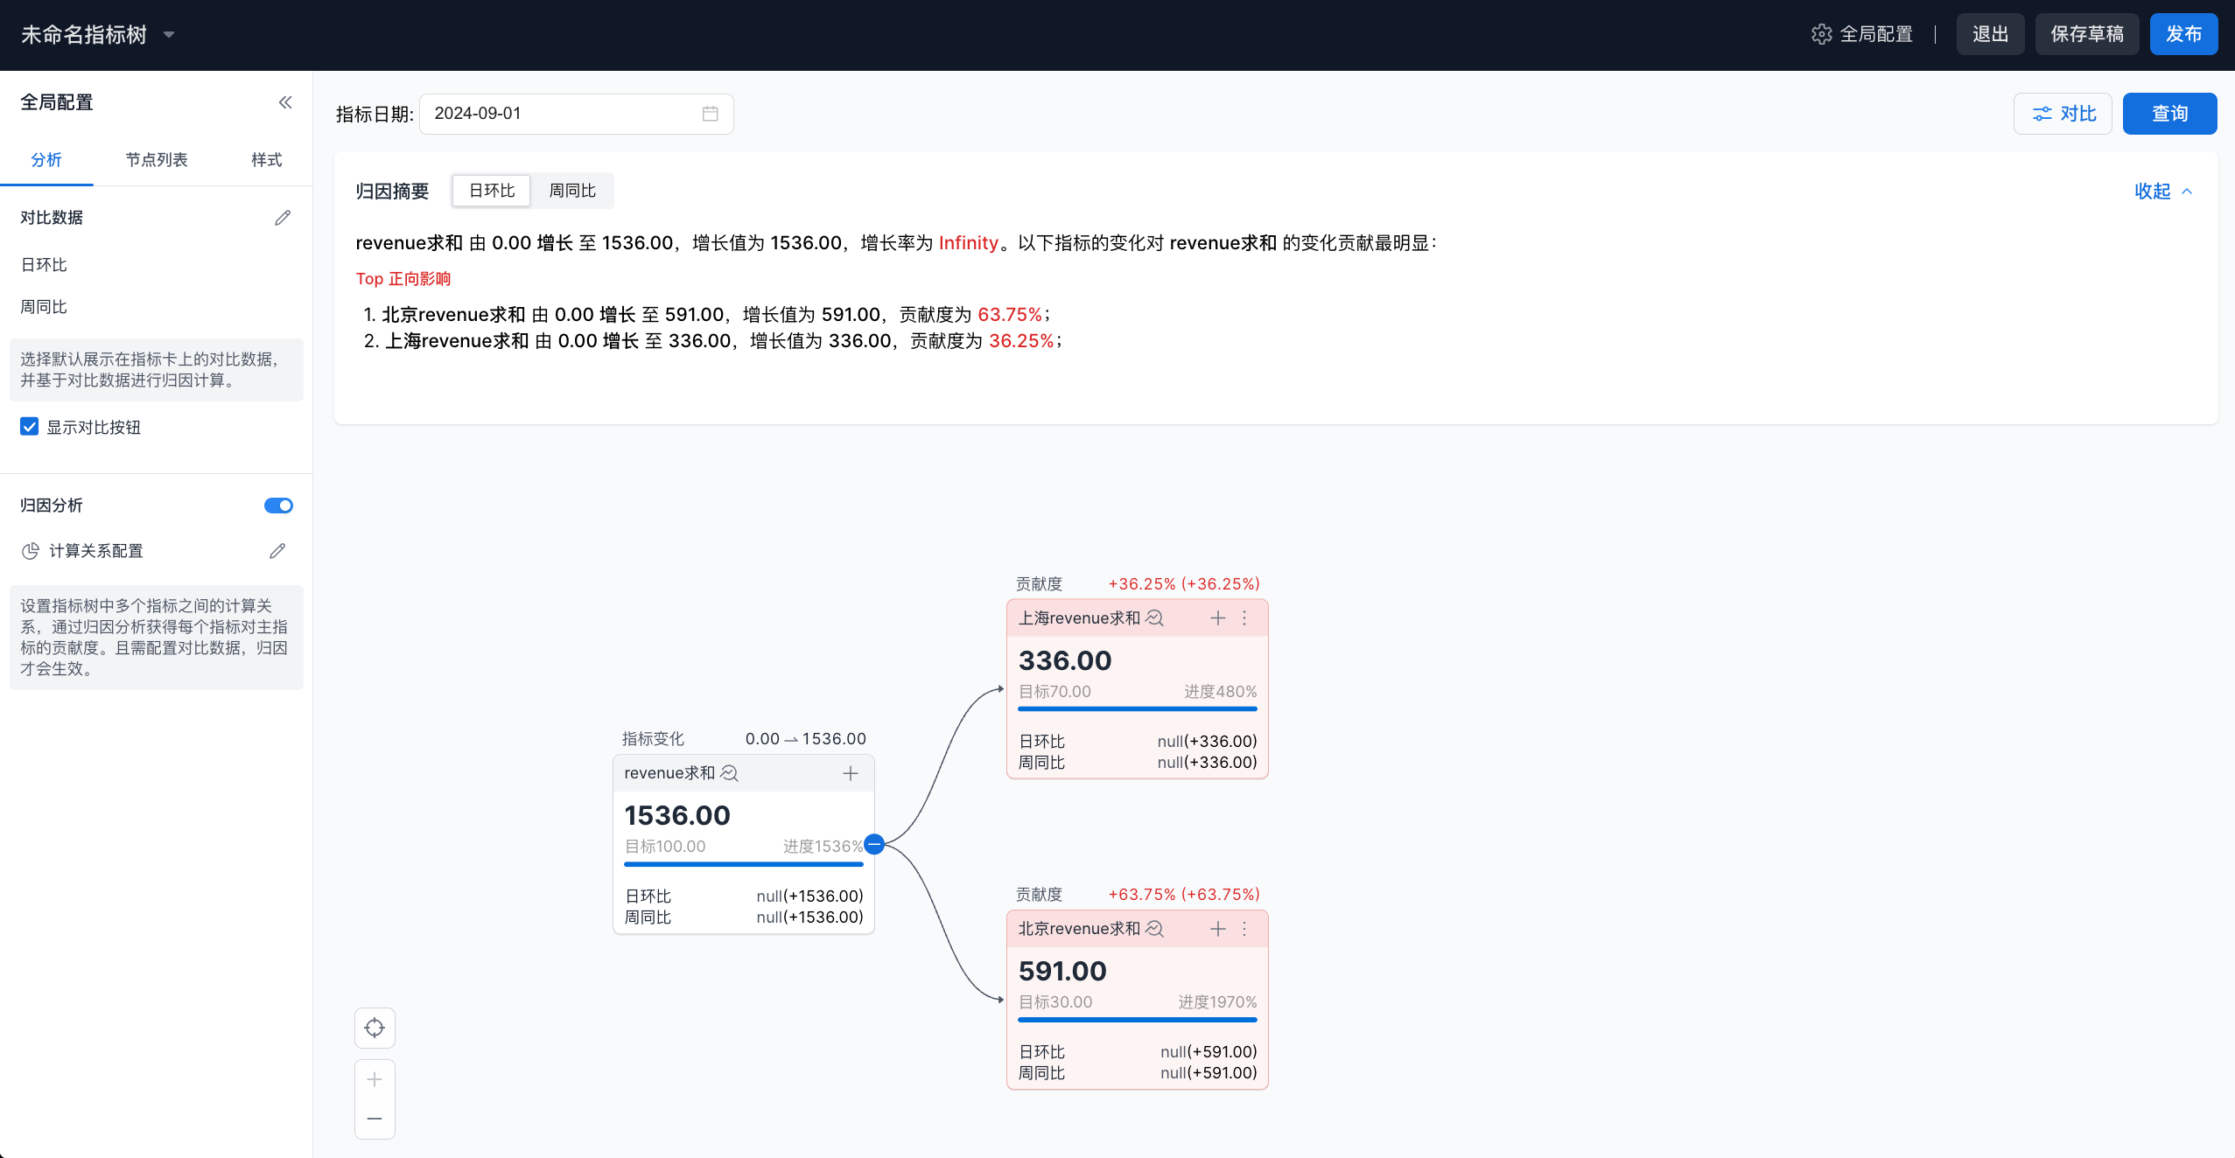The height and width of the screenshot is (1158, 2235).
Task: Collapse children using blue minus node handle
Action: point(873,845)
